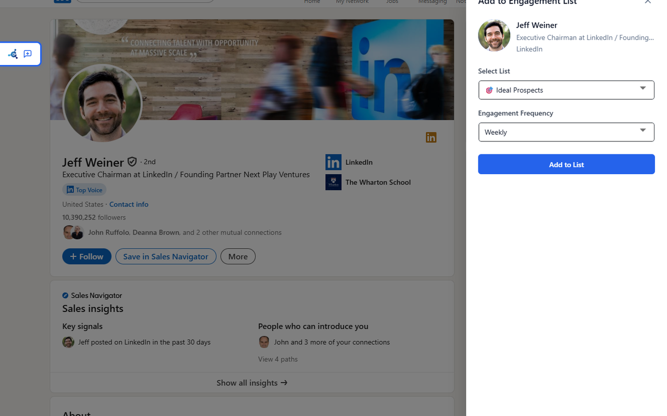Image resolution: width=667 pixels, height=416 pixels.
Task: Click Save in Sales Navigator
Action: (x=166, y=256)
